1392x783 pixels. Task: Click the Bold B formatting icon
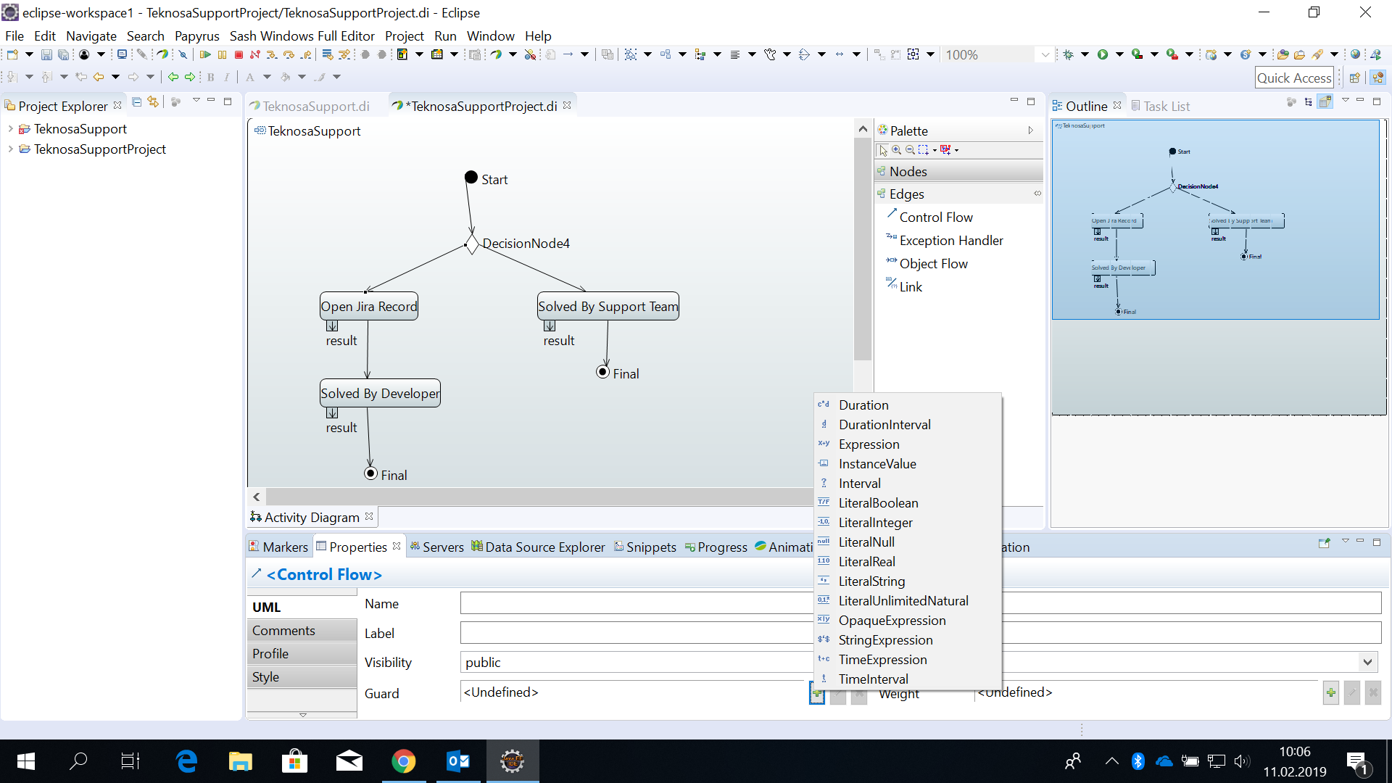(211, 77)
